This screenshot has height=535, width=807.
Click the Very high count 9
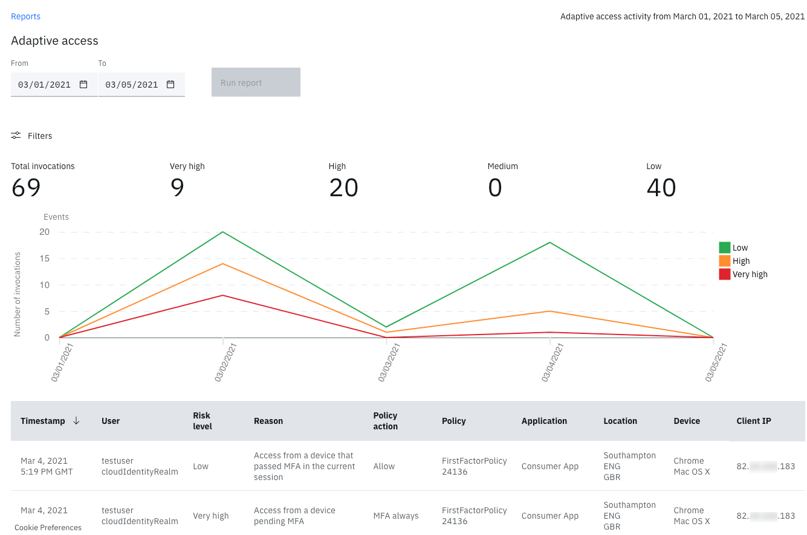(177, 188)
